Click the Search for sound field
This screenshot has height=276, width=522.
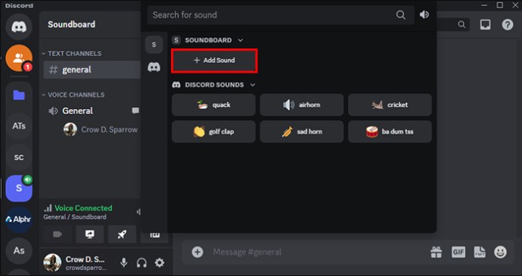click(281, 14)
